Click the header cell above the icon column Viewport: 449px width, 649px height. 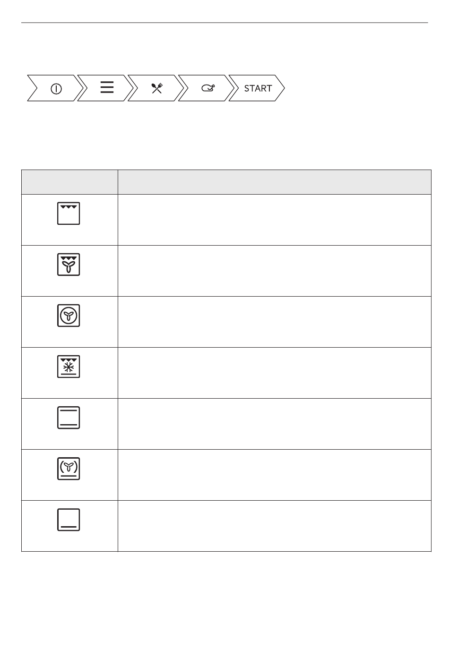coord(69,182)
